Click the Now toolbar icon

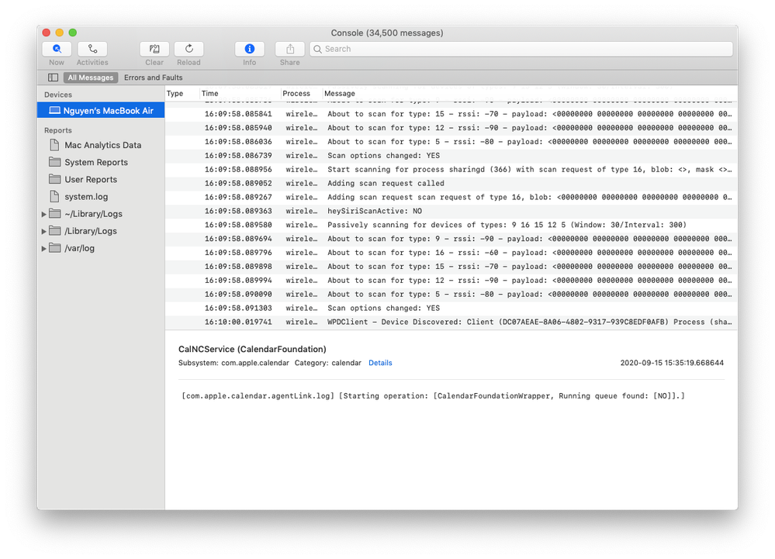point(57,49)
